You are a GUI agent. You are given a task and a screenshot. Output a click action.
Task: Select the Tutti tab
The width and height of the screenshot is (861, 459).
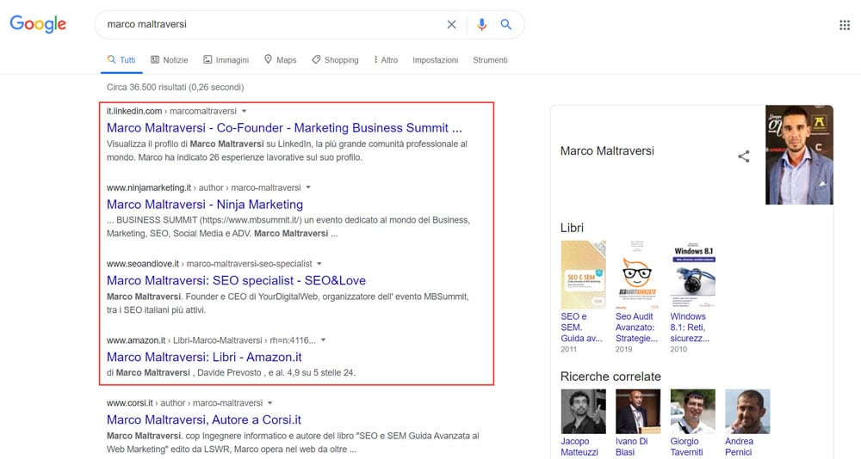121,60
